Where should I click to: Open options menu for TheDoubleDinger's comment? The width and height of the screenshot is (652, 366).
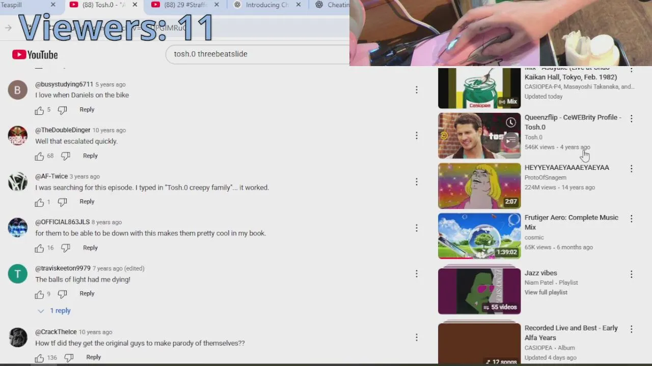click(x=416, y=136)
